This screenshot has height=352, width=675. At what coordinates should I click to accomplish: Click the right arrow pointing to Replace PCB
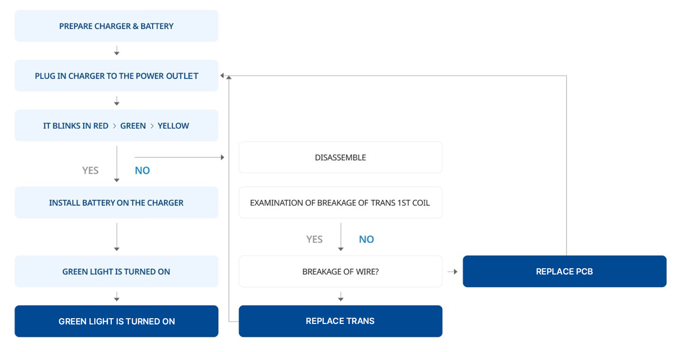coord(452,272)
